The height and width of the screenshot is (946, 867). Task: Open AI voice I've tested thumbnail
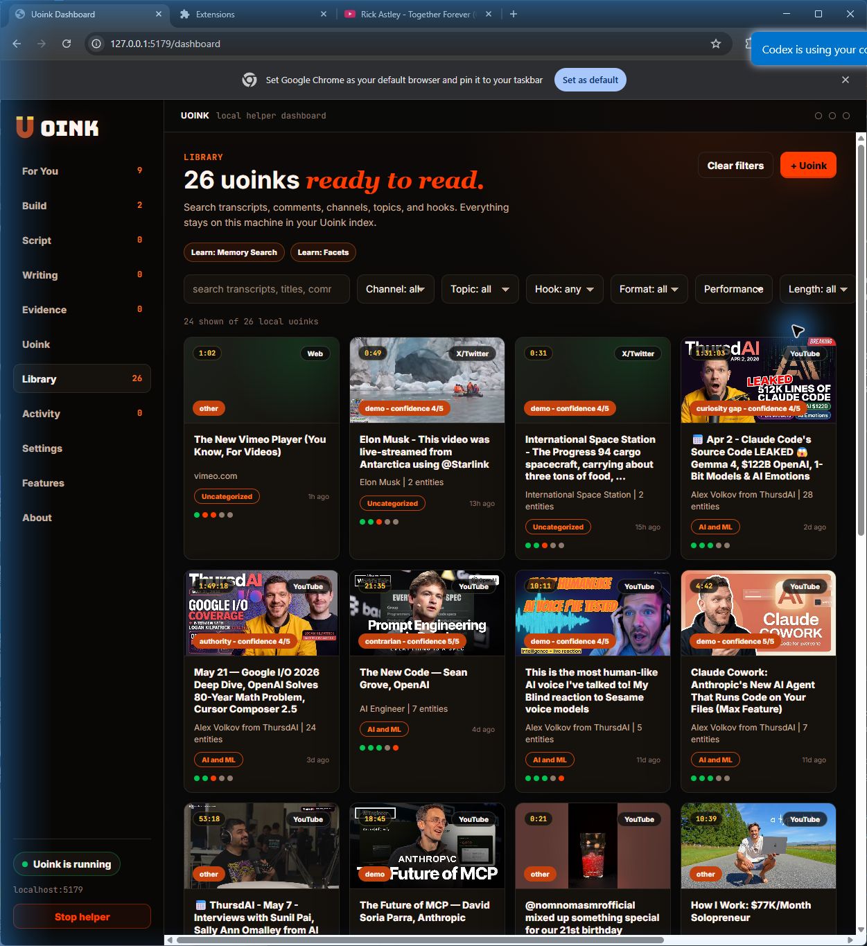click(x=593, y=613)
